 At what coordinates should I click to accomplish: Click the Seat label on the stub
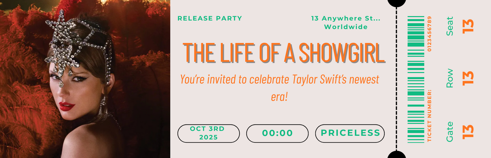coord(450,26)
